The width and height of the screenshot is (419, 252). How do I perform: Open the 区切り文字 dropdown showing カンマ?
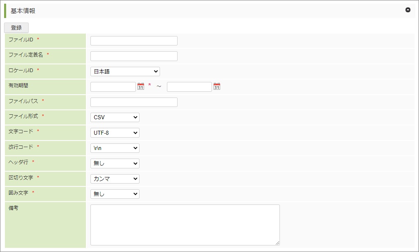tap(115, 179)
